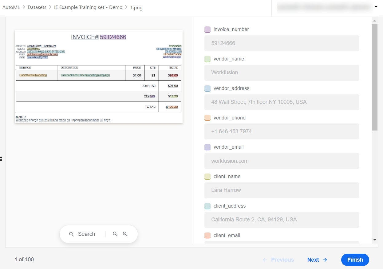The height and width of the screenshot is (269, 383).
Task: Click the vendor_phone field +1 646.453.7974
Action: click(282, 131)
